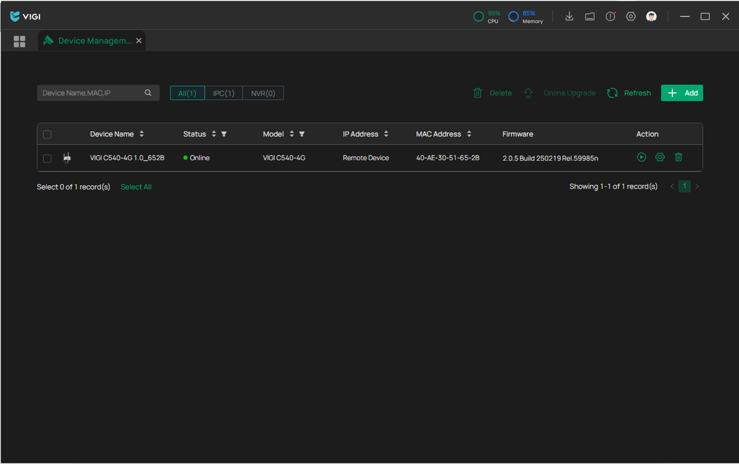Click the Remote Device IP cell
This screenshot has width=739, height=464.
[366, 158]
